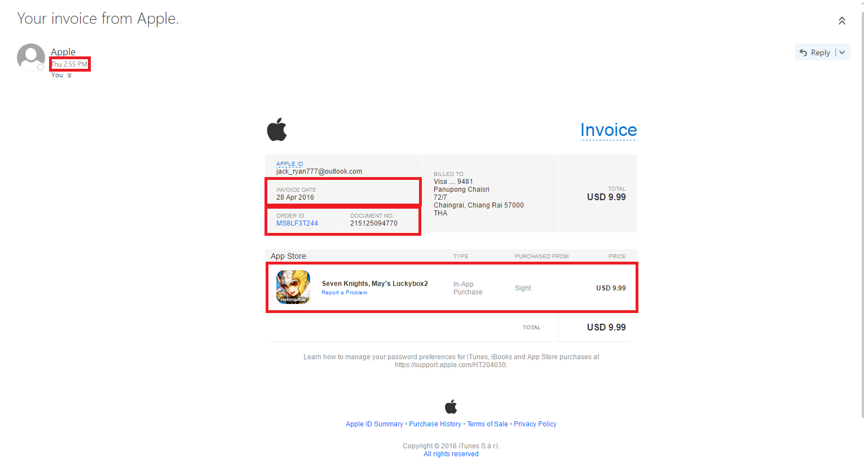Click the Seven Knights app icon

point(293,287)
